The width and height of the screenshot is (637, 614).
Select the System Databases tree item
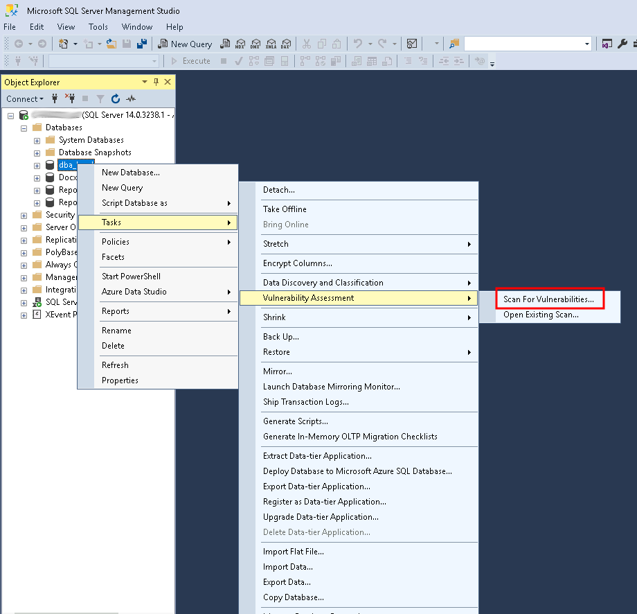point(91,140)
